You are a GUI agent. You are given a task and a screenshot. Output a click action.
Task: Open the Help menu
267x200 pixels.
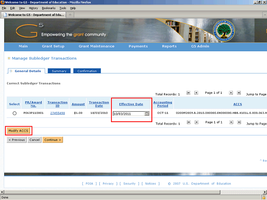point(73,8)
